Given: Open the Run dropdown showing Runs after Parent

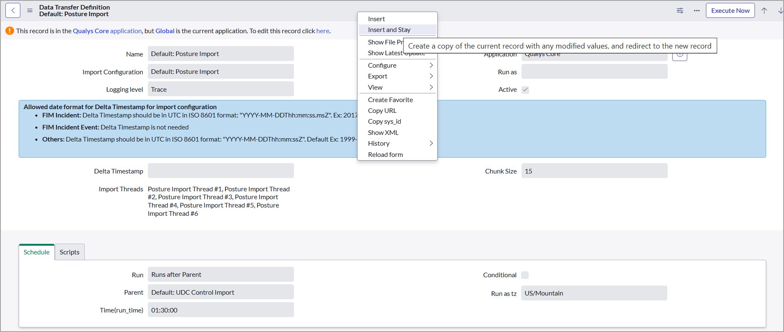Looking at the screenshot, I should pyautogui.click(x=221, y=274).
